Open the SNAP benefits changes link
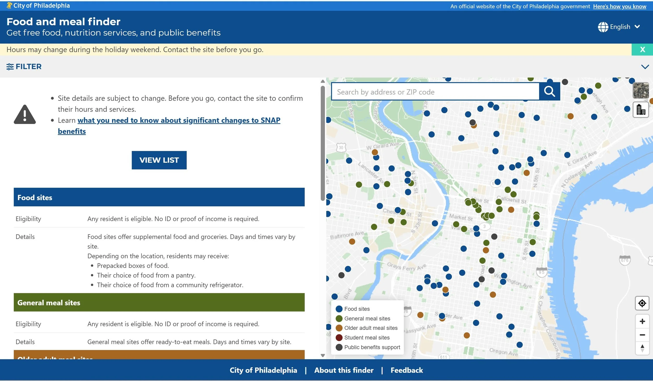Viewport: 653px width, 381px height. pos(179,120)
